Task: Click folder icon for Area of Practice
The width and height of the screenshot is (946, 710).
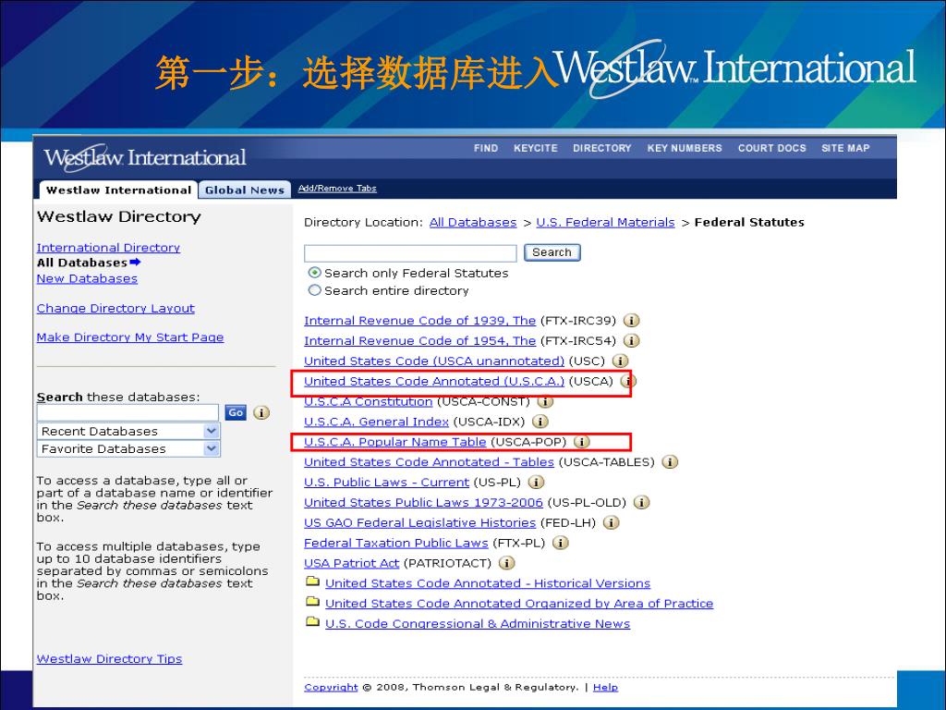Action: (x=312, y=602)
